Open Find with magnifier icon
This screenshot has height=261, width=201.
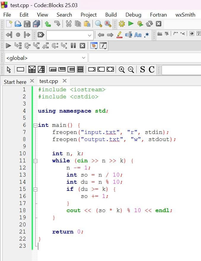98,24
